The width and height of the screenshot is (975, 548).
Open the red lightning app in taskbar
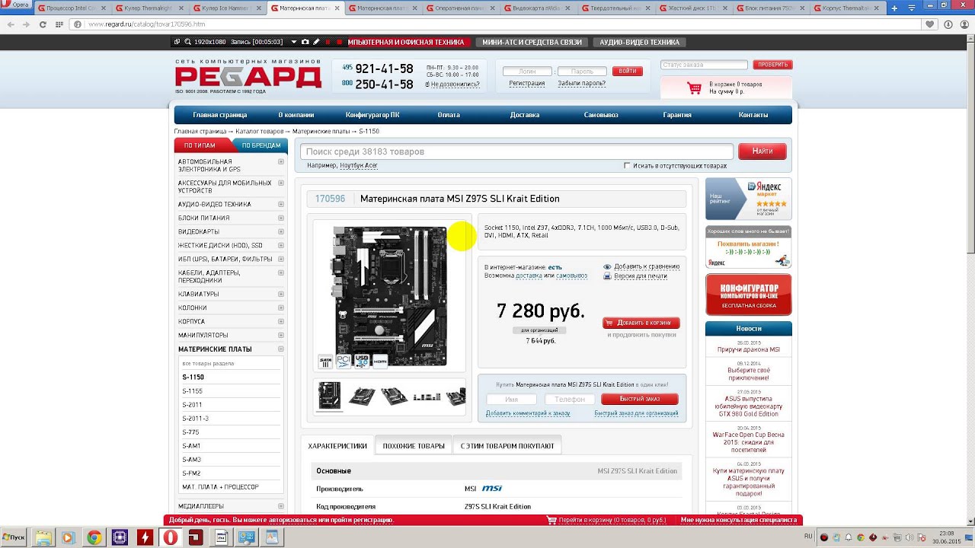(x=145, y=537)
